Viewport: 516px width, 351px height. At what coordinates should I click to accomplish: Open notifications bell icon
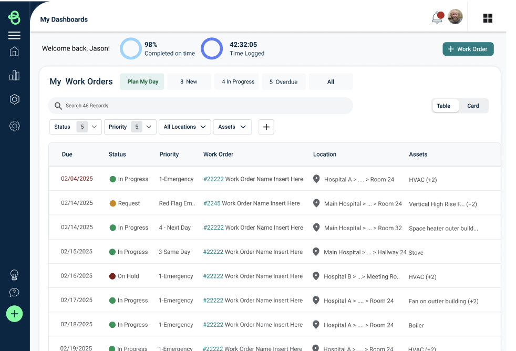(437, 17)
